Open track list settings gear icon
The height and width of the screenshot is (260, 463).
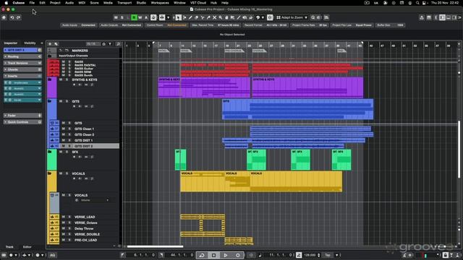tap(103, 44)
